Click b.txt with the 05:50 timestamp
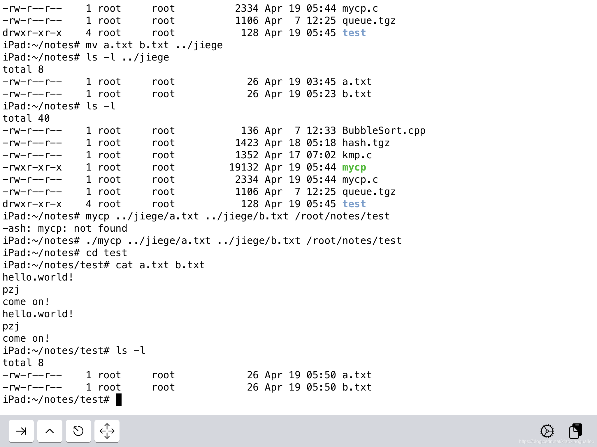This screenshot has width=597, height=447. 357,387
